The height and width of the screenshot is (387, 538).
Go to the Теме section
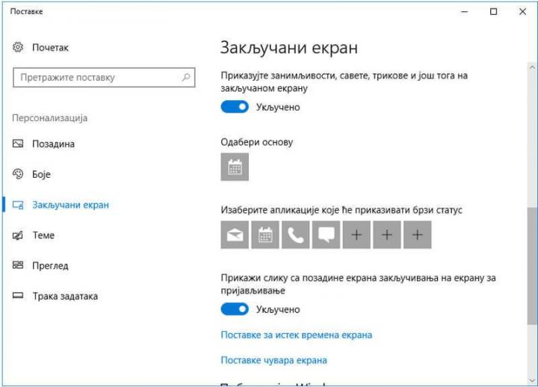[43, 235]
